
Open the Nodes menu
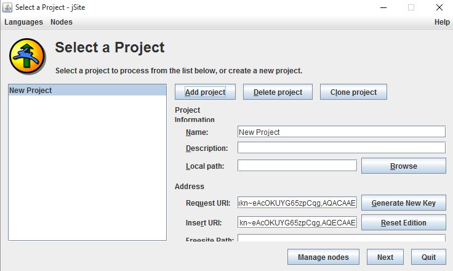[x=62, y=22]
